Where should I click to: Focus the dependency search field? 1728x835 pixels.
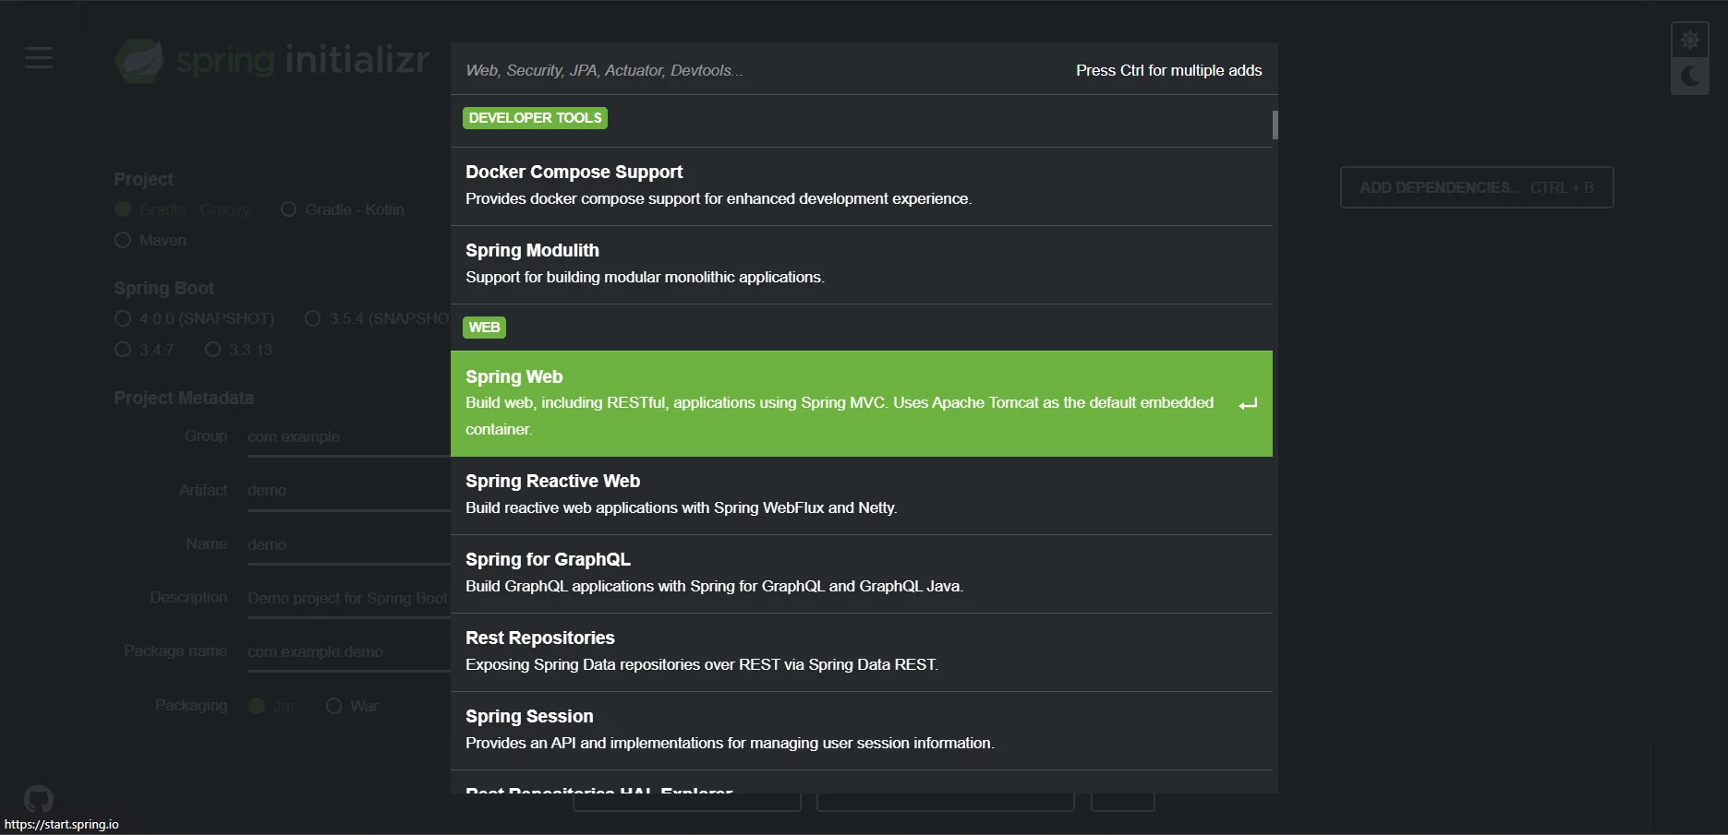(x=757, y=70)
